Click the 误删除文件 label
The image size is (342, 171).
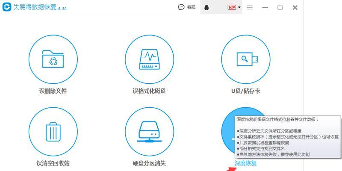coord(53,91)
